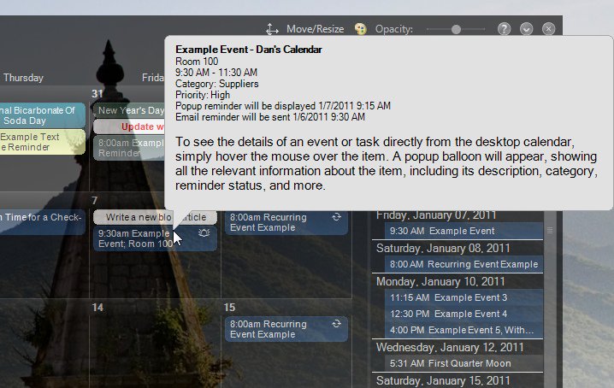Select the 'Time for a Check-' event
This screenshot has height=388, width=614.
[42, 222]
